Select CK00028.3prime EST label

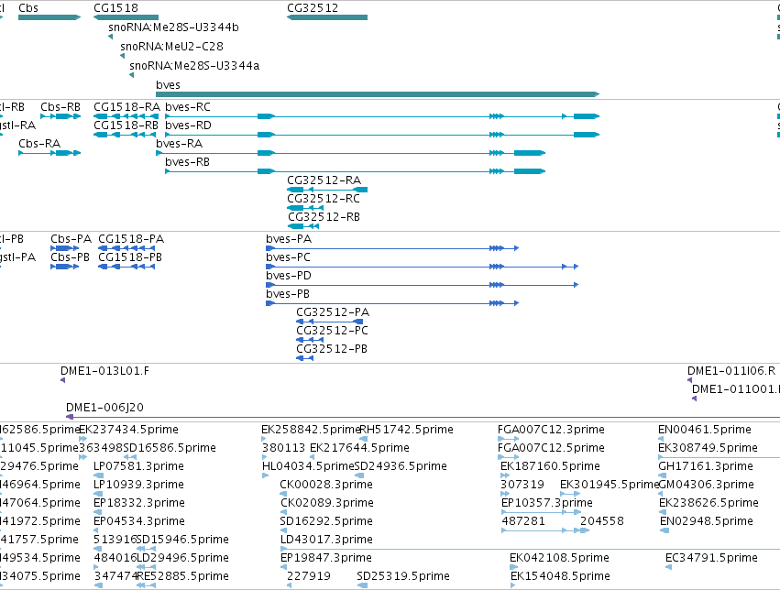coord(326,485)
